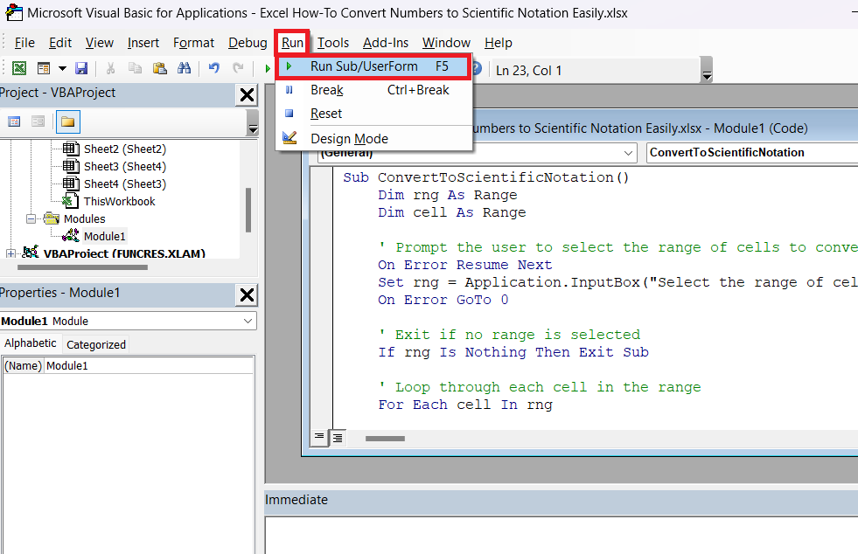Click the Copy toolbar icon
Image resolution: width=858 pixels, height=554 pixels.
[135, 68]
